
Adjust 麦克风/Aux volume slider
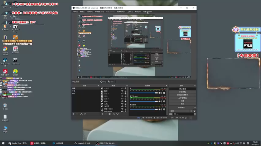(144, 101)
